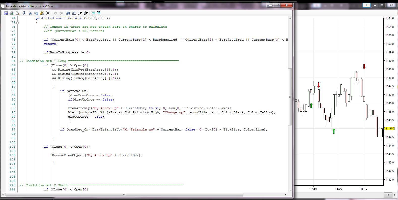Maximize the Indicator editor window

point(277,5)
